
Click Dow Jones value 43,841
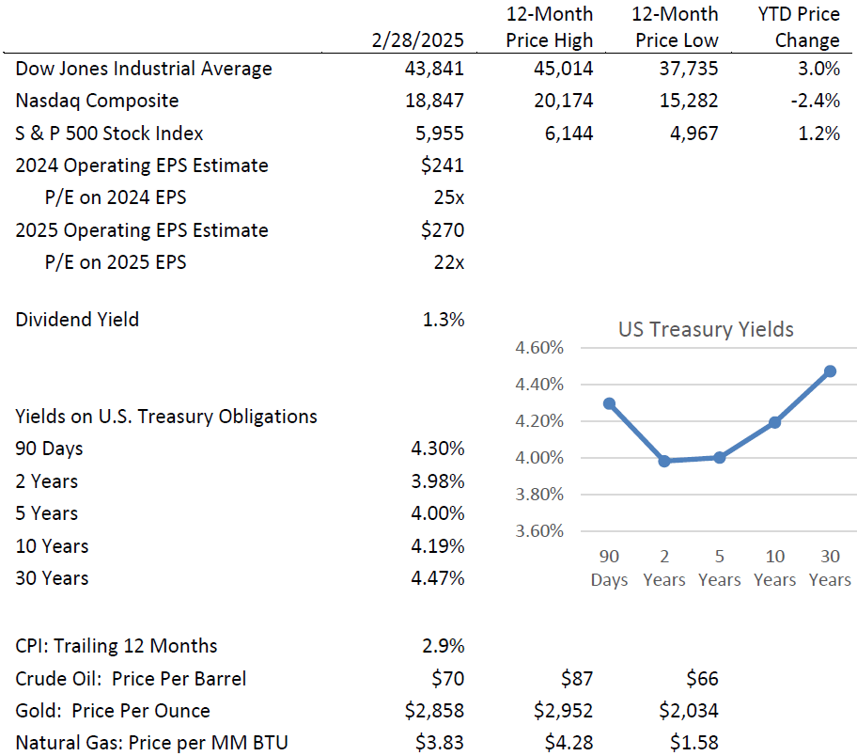(434, 69)
